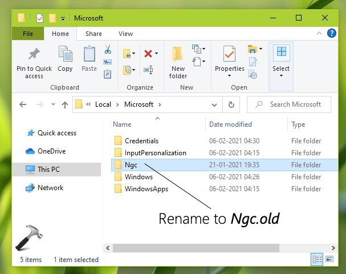Click the quick access toolbar Properties icon
This screenshot has width=346, height=274.
pos(40,18)
